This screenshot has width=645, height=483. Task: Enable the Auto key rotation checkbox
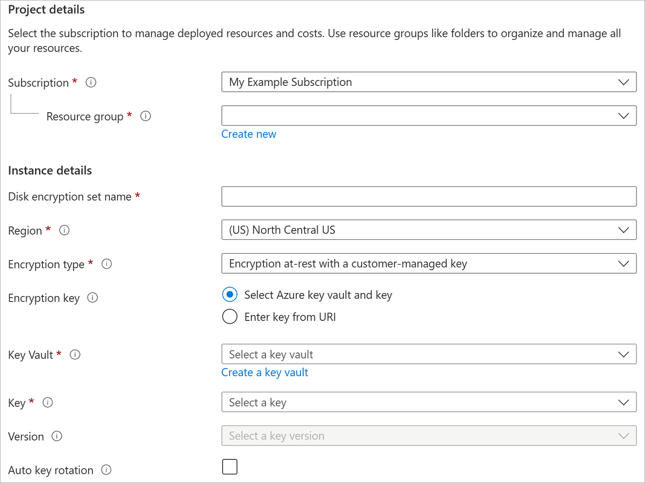pos(230,467)
